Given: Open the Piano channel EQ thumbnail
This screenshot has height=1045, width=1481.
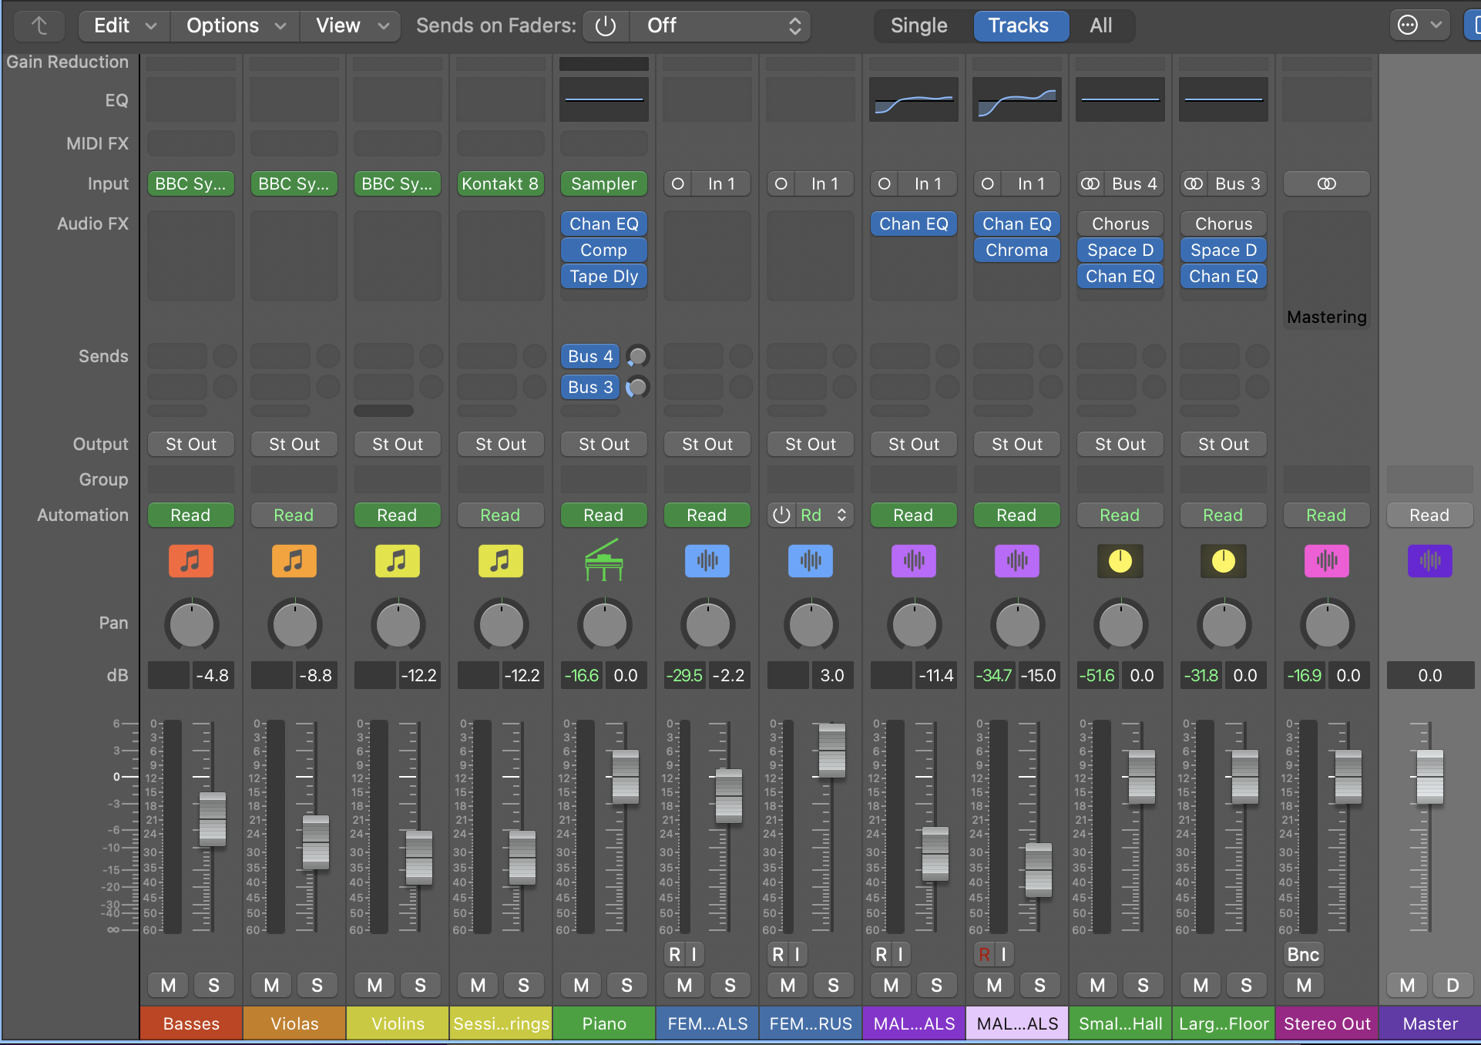Looking at the screenshot, I should (603, 99).
